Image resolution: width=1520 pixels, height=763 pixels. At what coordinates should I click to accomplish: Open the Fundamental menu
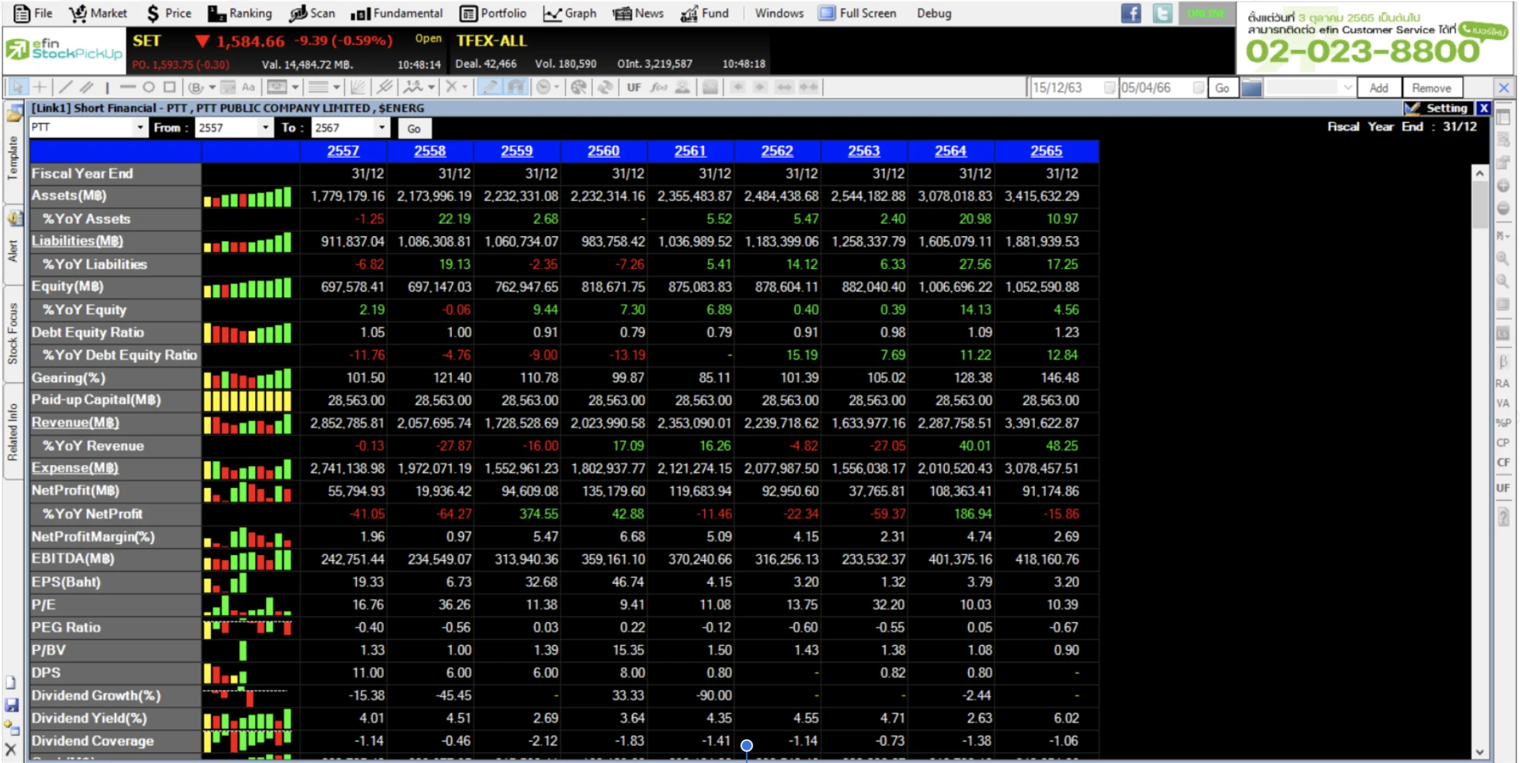pos(396,13)
